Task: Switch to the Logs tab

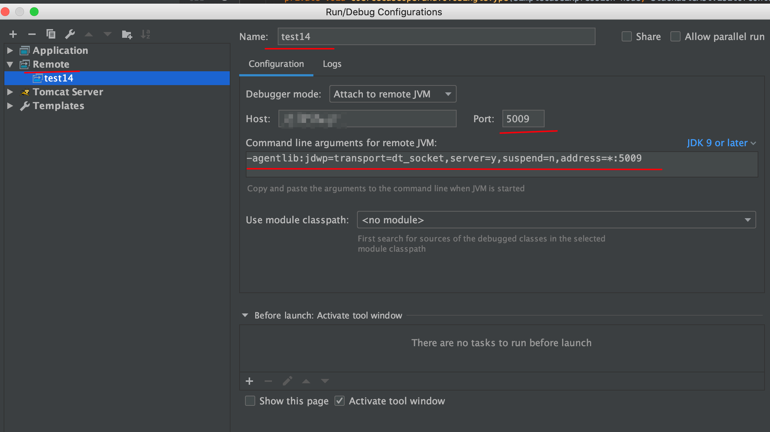Action: (x=332, y=63)
